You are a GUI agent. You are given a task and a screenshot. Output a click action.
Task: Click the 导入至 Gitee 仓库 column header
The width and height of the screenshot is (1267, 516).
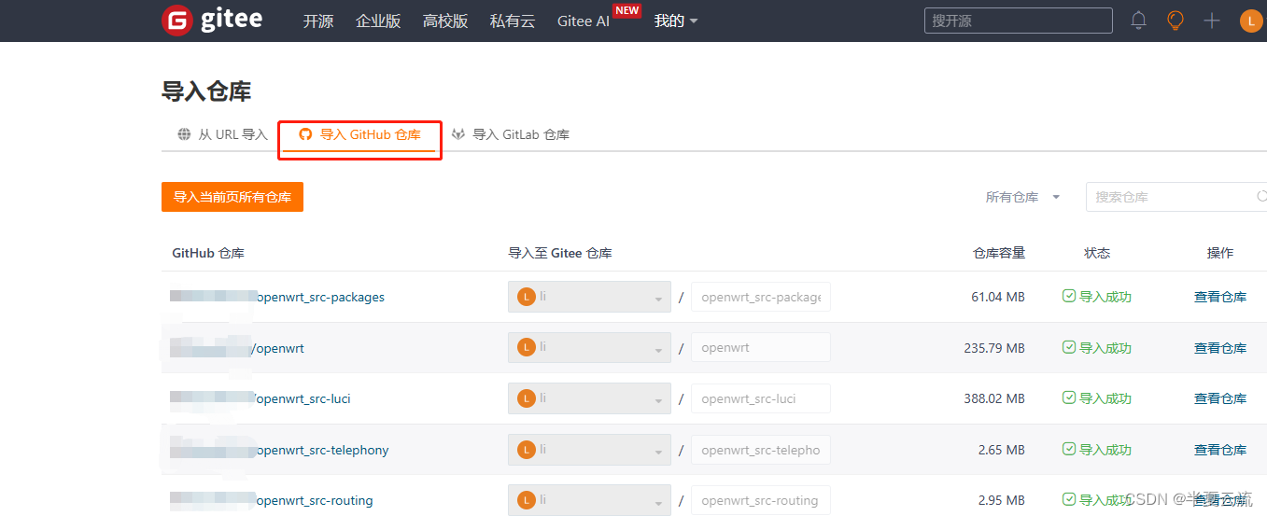point(560,253)
